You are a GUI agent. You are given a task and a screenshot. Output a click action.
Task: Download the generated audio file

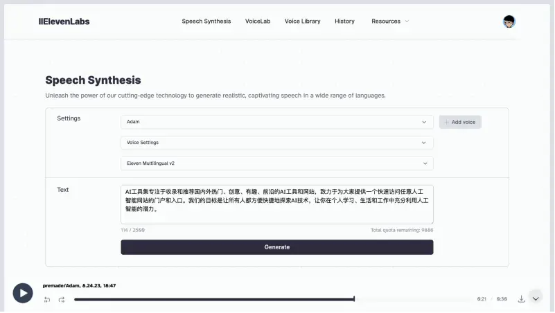[521, 298]
